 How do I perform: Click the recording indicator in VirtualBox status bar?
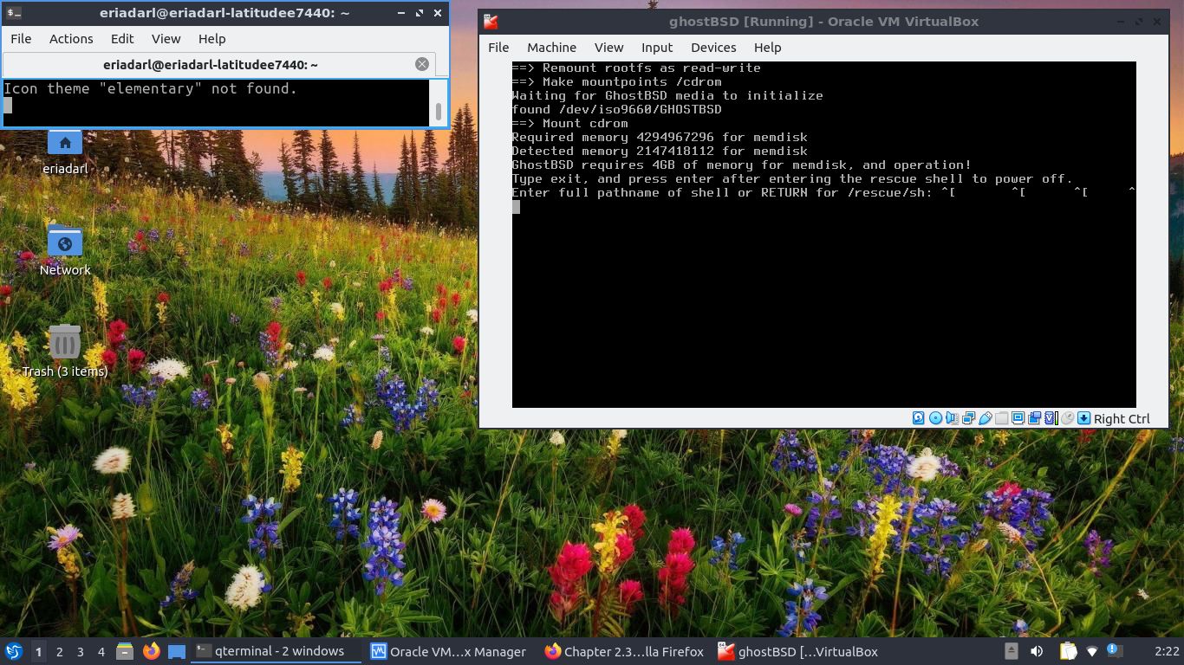[1034, 418]
